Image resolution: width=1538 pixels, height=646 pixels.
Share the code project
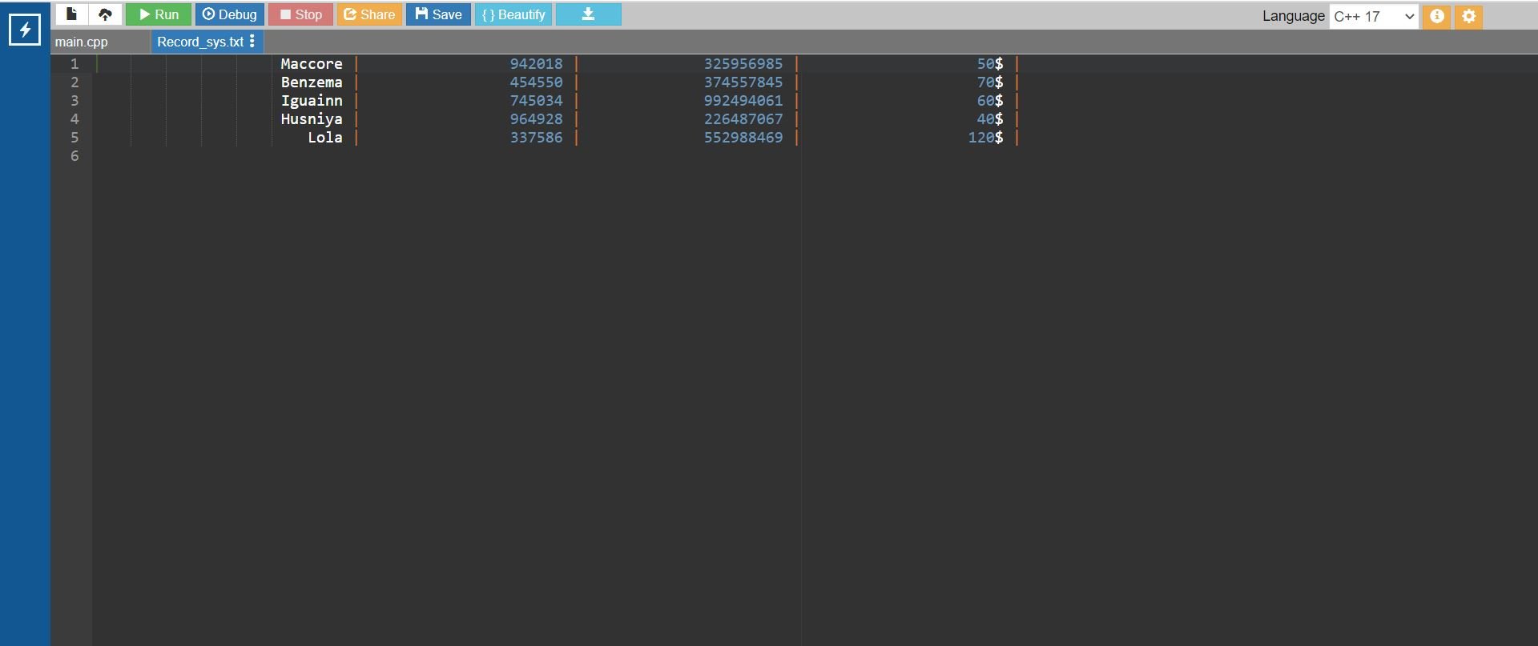click(x=369, y=14)
